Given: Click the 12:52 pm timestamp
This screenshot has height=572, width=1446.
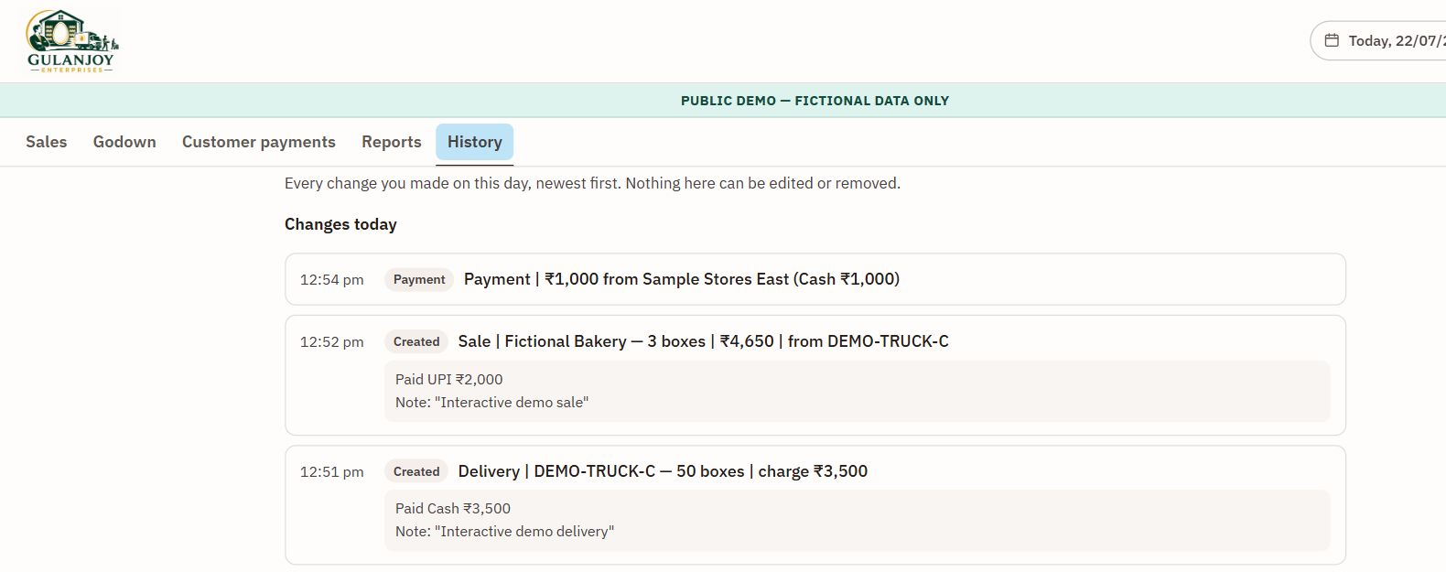Looking at the screenshot, I should (332, 341).
